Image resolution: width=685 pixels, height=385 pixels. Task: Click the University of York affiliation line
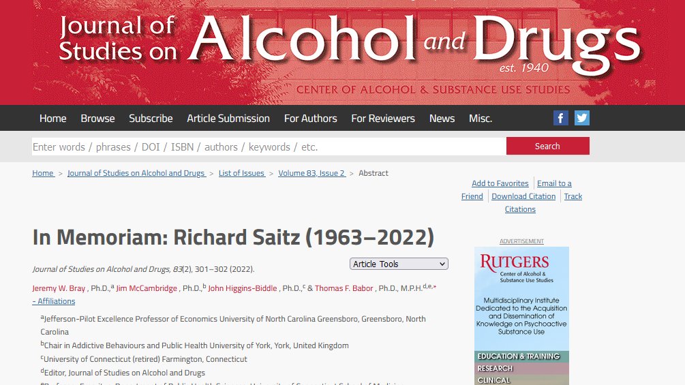click(x=195, y=345)
